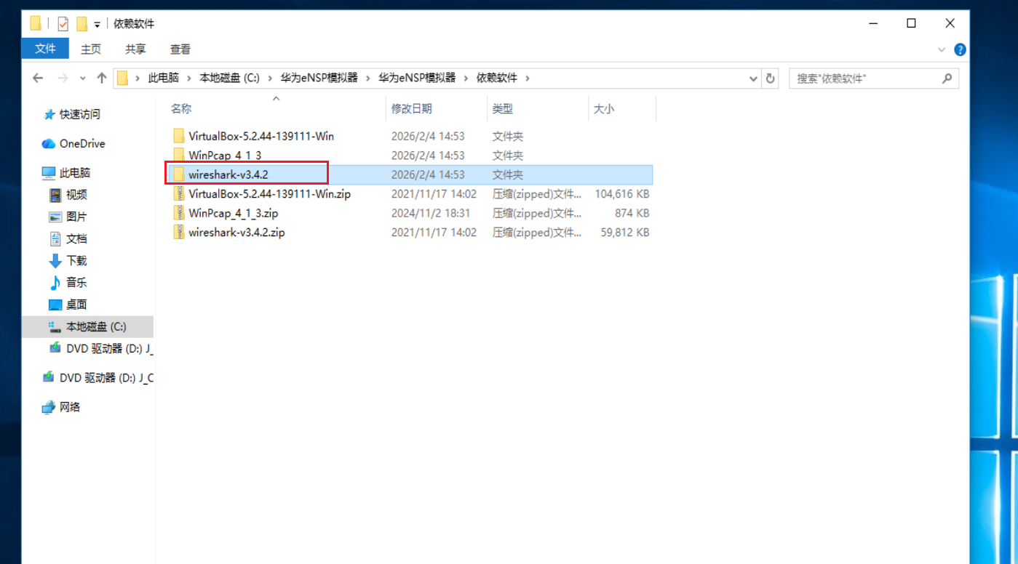Click the New Folder quick access icon
The image size is (1018, 564).
(x=82, y=24)
